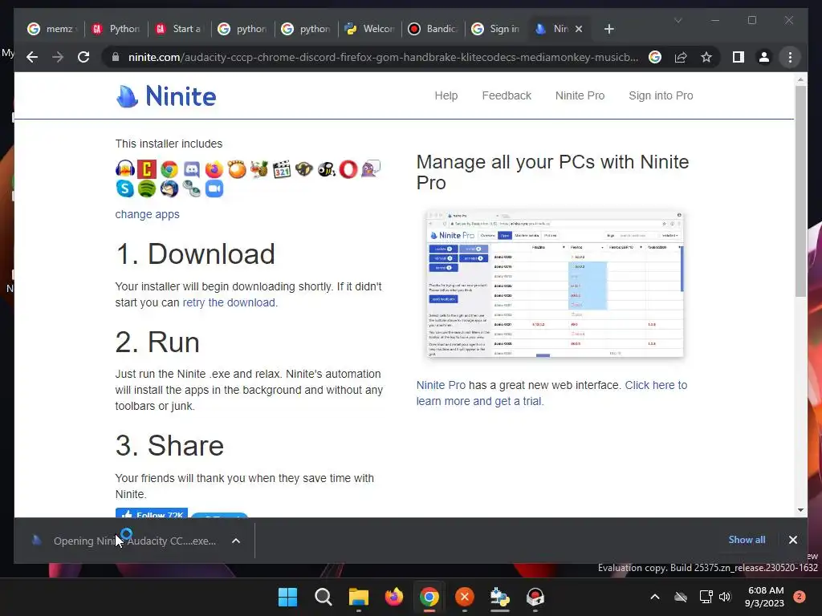Screen dimensions: 822x616
Task: Open the tab search dropdown
Action: click(678, 20)
